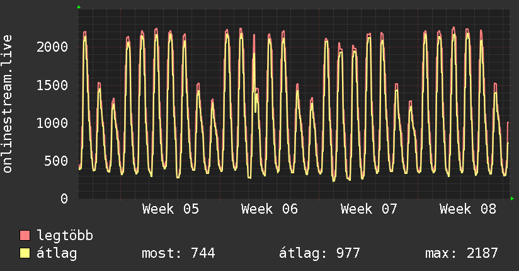Click the Week 08 axis label
The image size is (519, 271).
click(x=468, y=209)
